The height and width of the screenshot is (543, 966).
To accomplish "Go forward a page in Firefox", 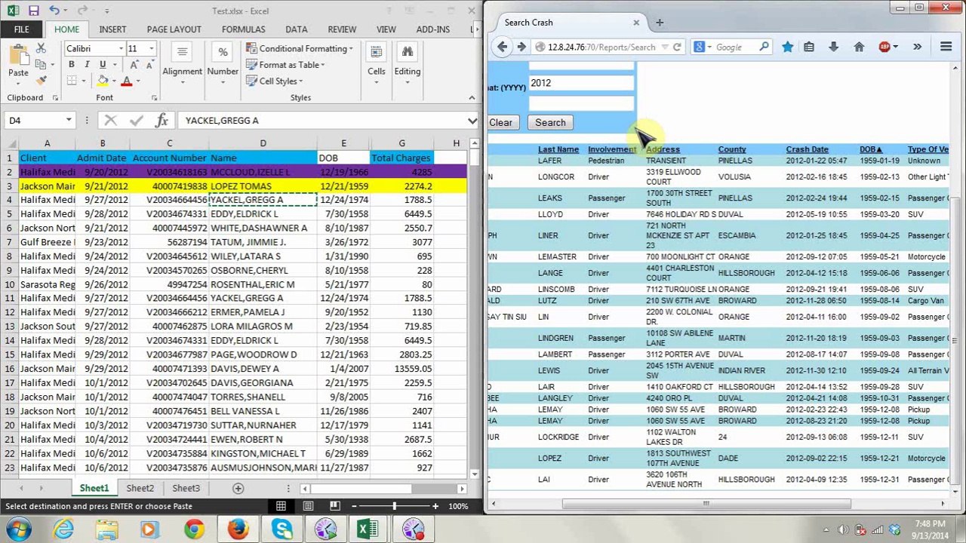I will coord(521,47).
